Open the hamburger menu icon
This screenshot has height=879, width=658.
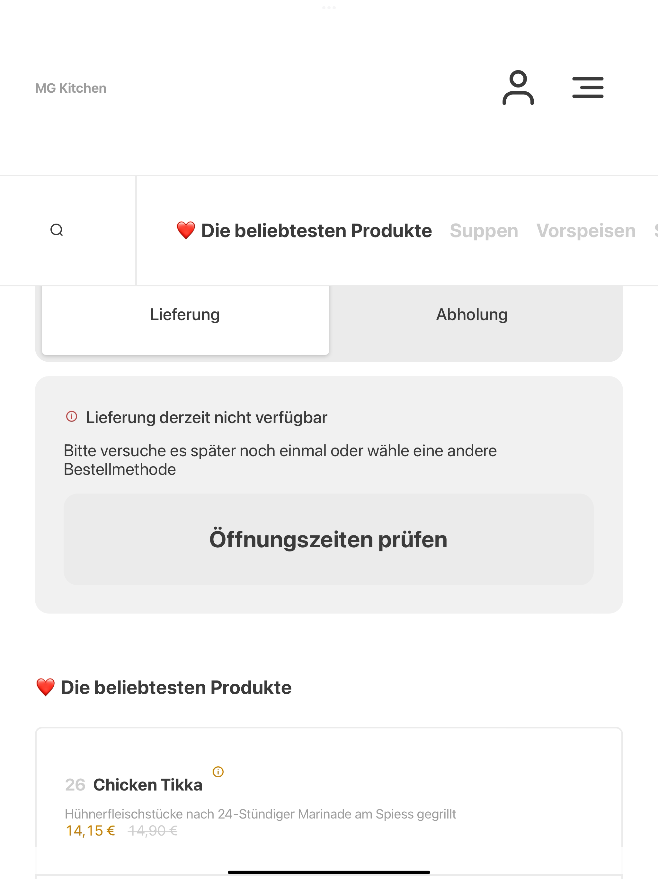(x=588, y=88)
